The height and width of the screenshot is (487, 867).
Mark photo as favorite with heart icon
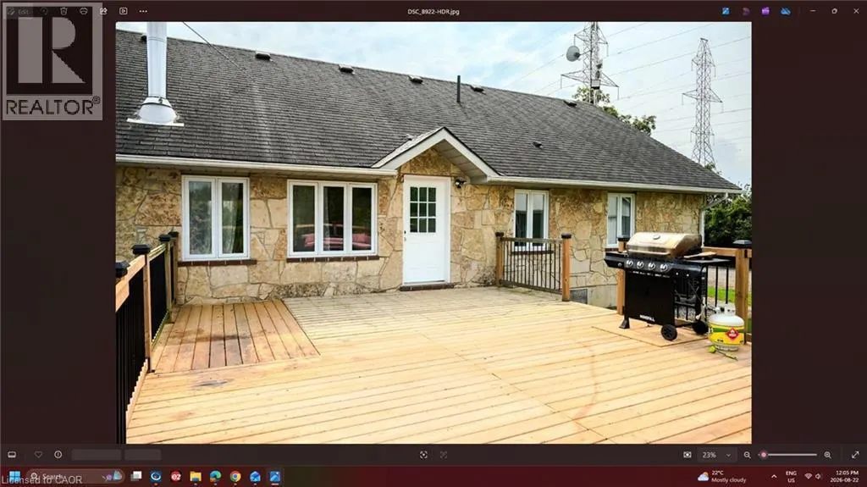point(38,454)
